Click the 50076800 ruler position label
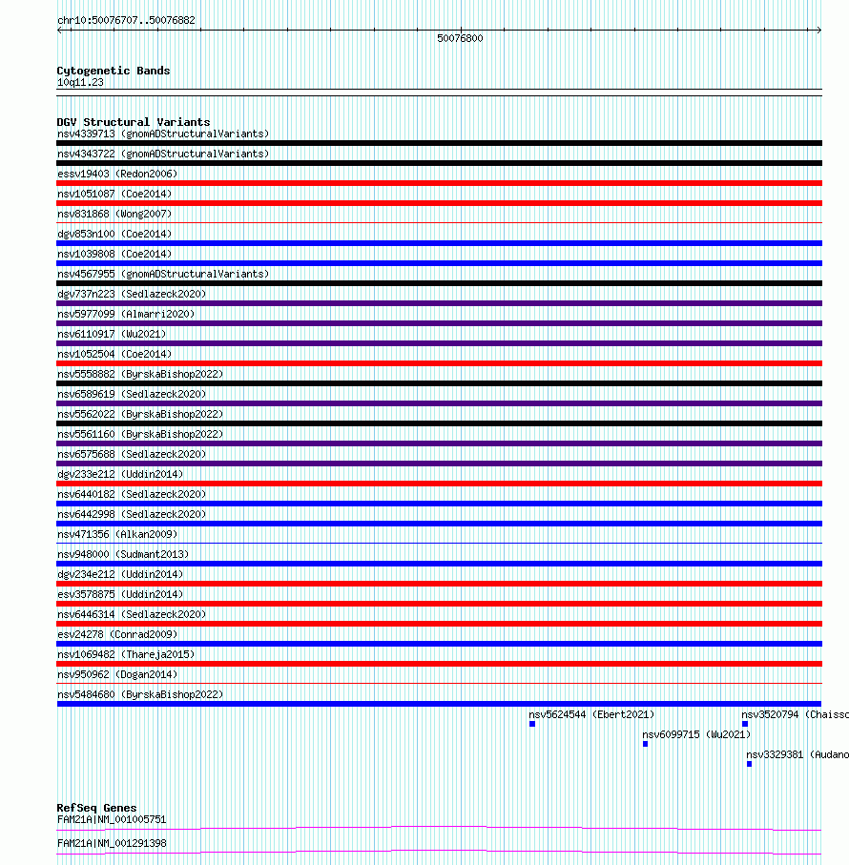Screen dimensions: 849x865 pos(460,38)
